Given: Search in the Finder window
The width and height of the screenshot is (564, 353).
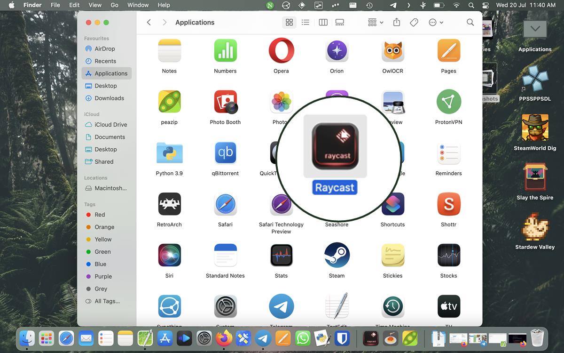Looking at the screenshot, I should [x=470, y=22].
